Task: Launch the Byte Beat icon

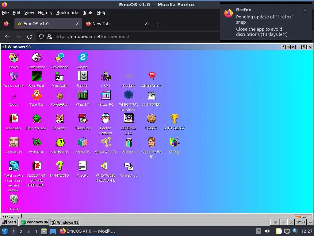Action: (36, 77)
